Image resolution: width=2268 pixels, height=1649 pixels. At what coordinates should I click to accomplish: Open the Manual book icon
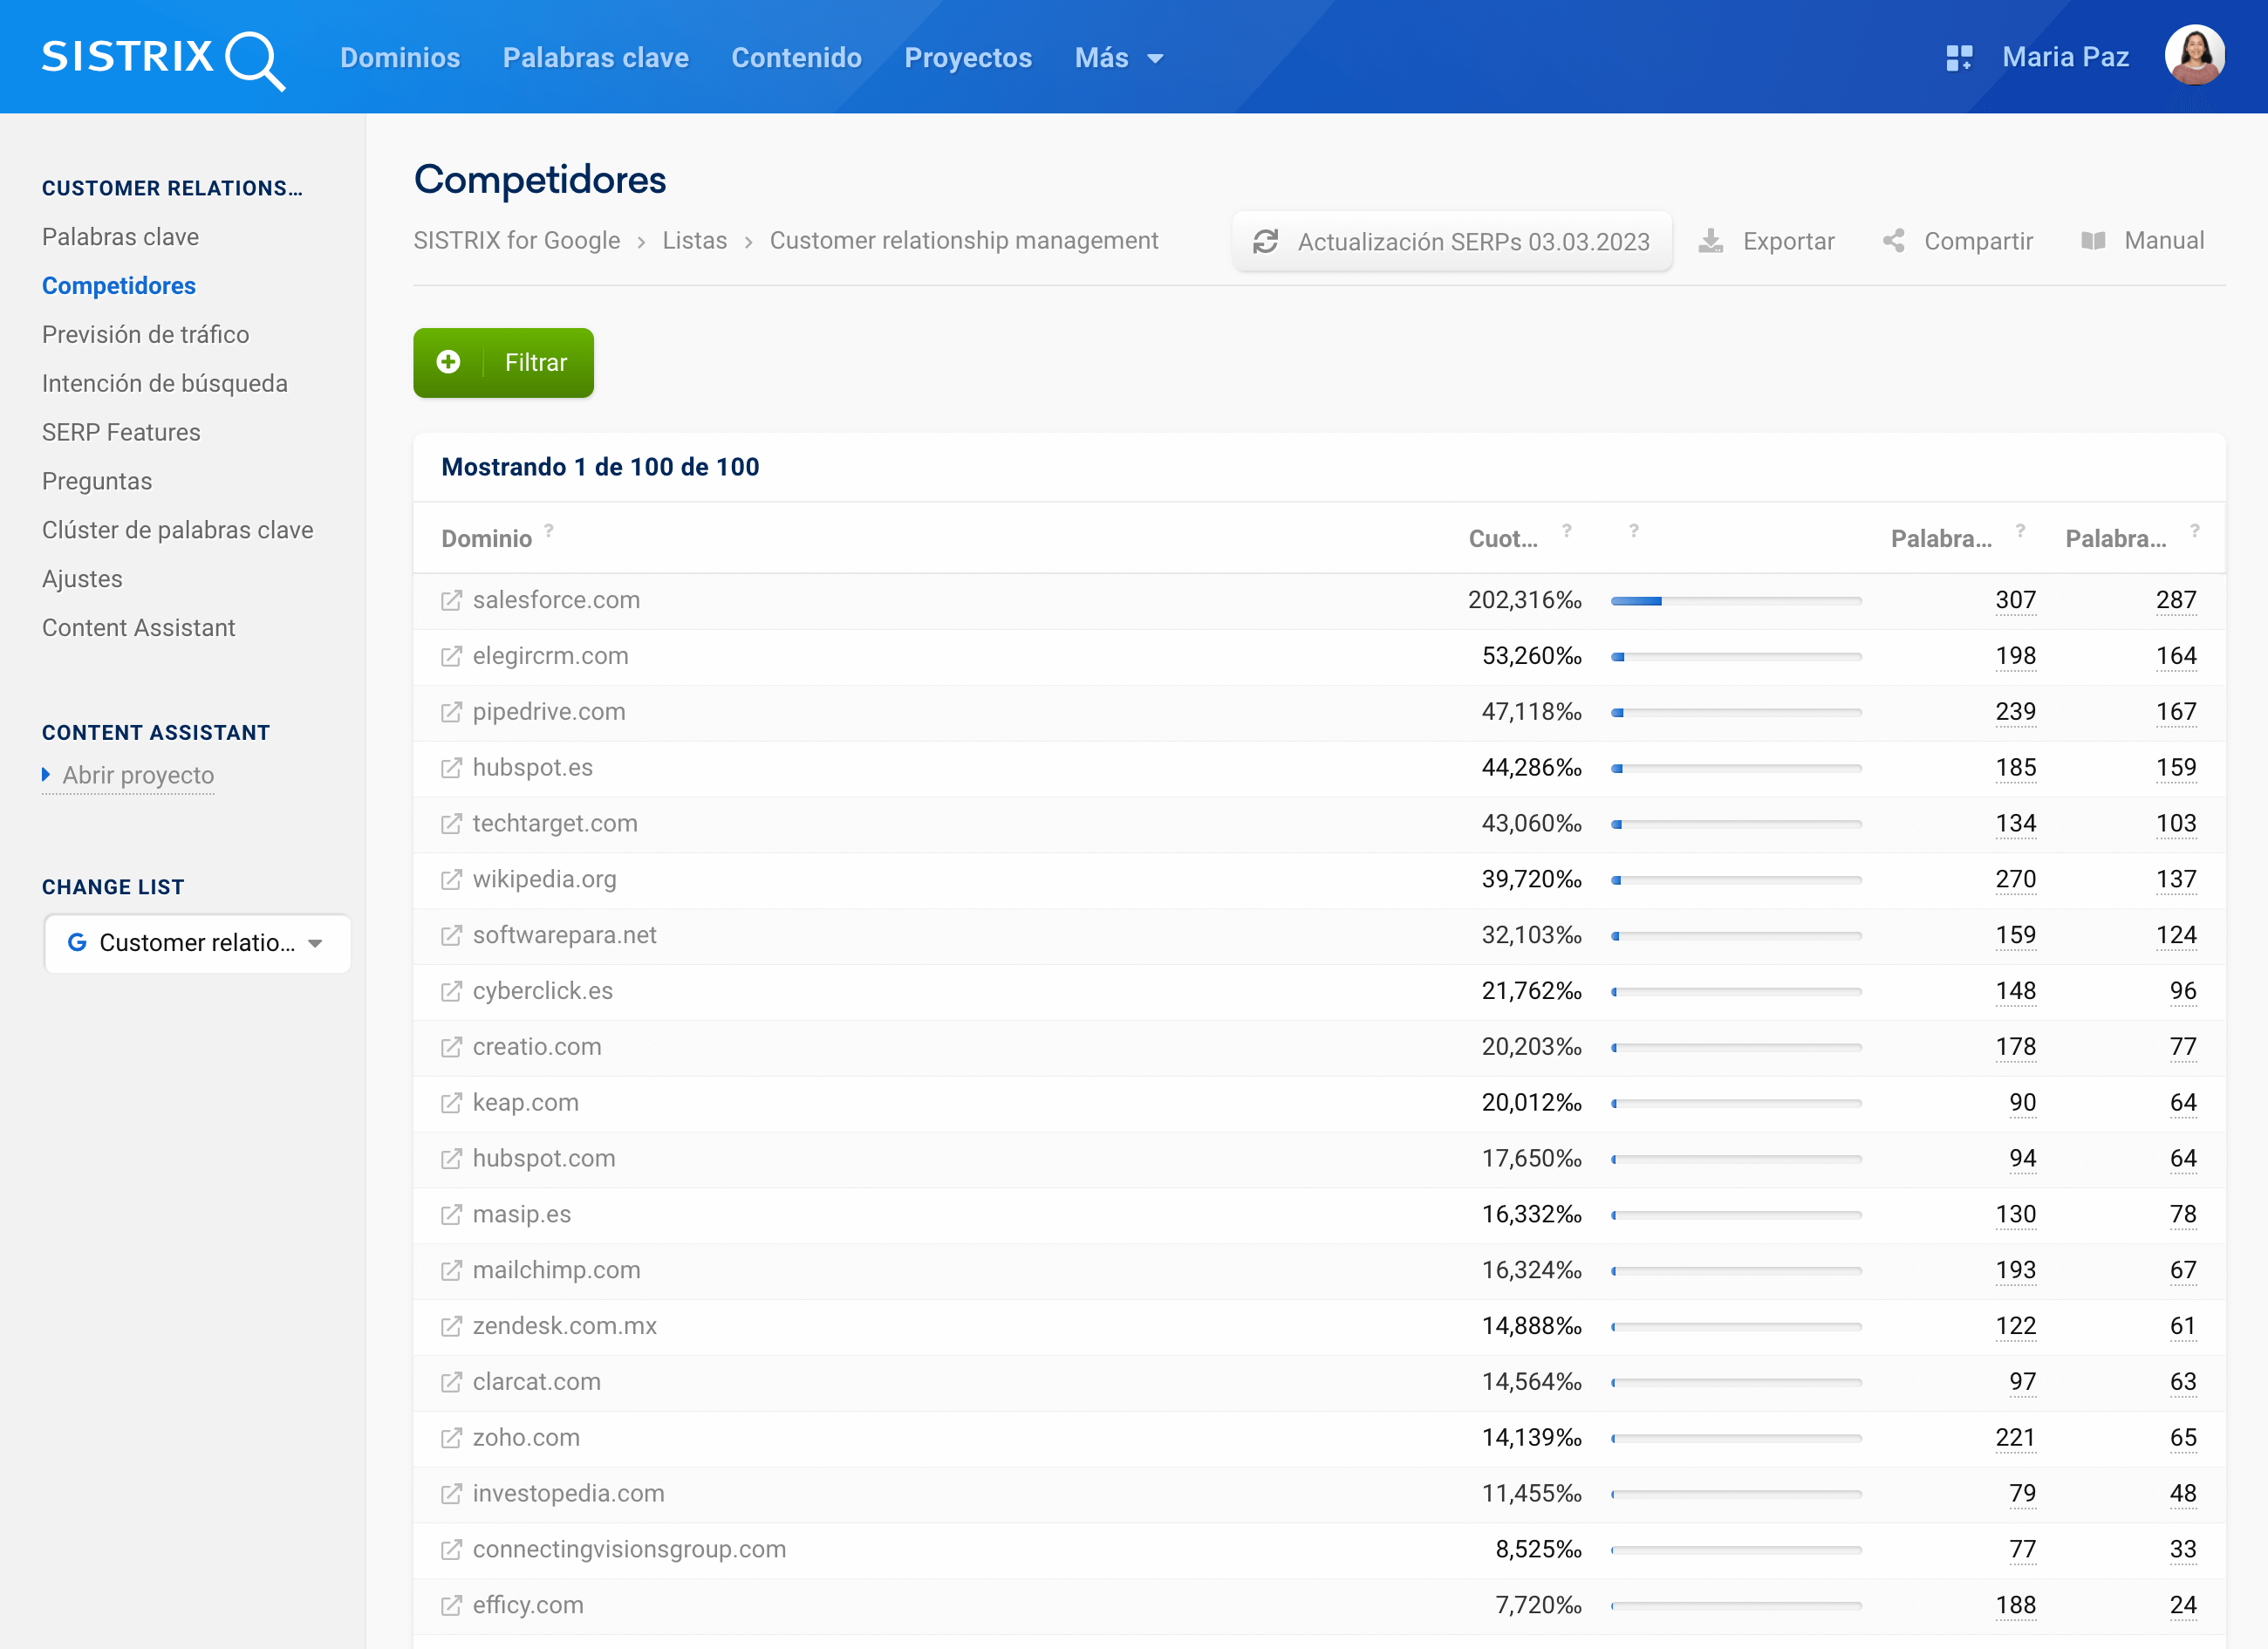point(2092,241)
